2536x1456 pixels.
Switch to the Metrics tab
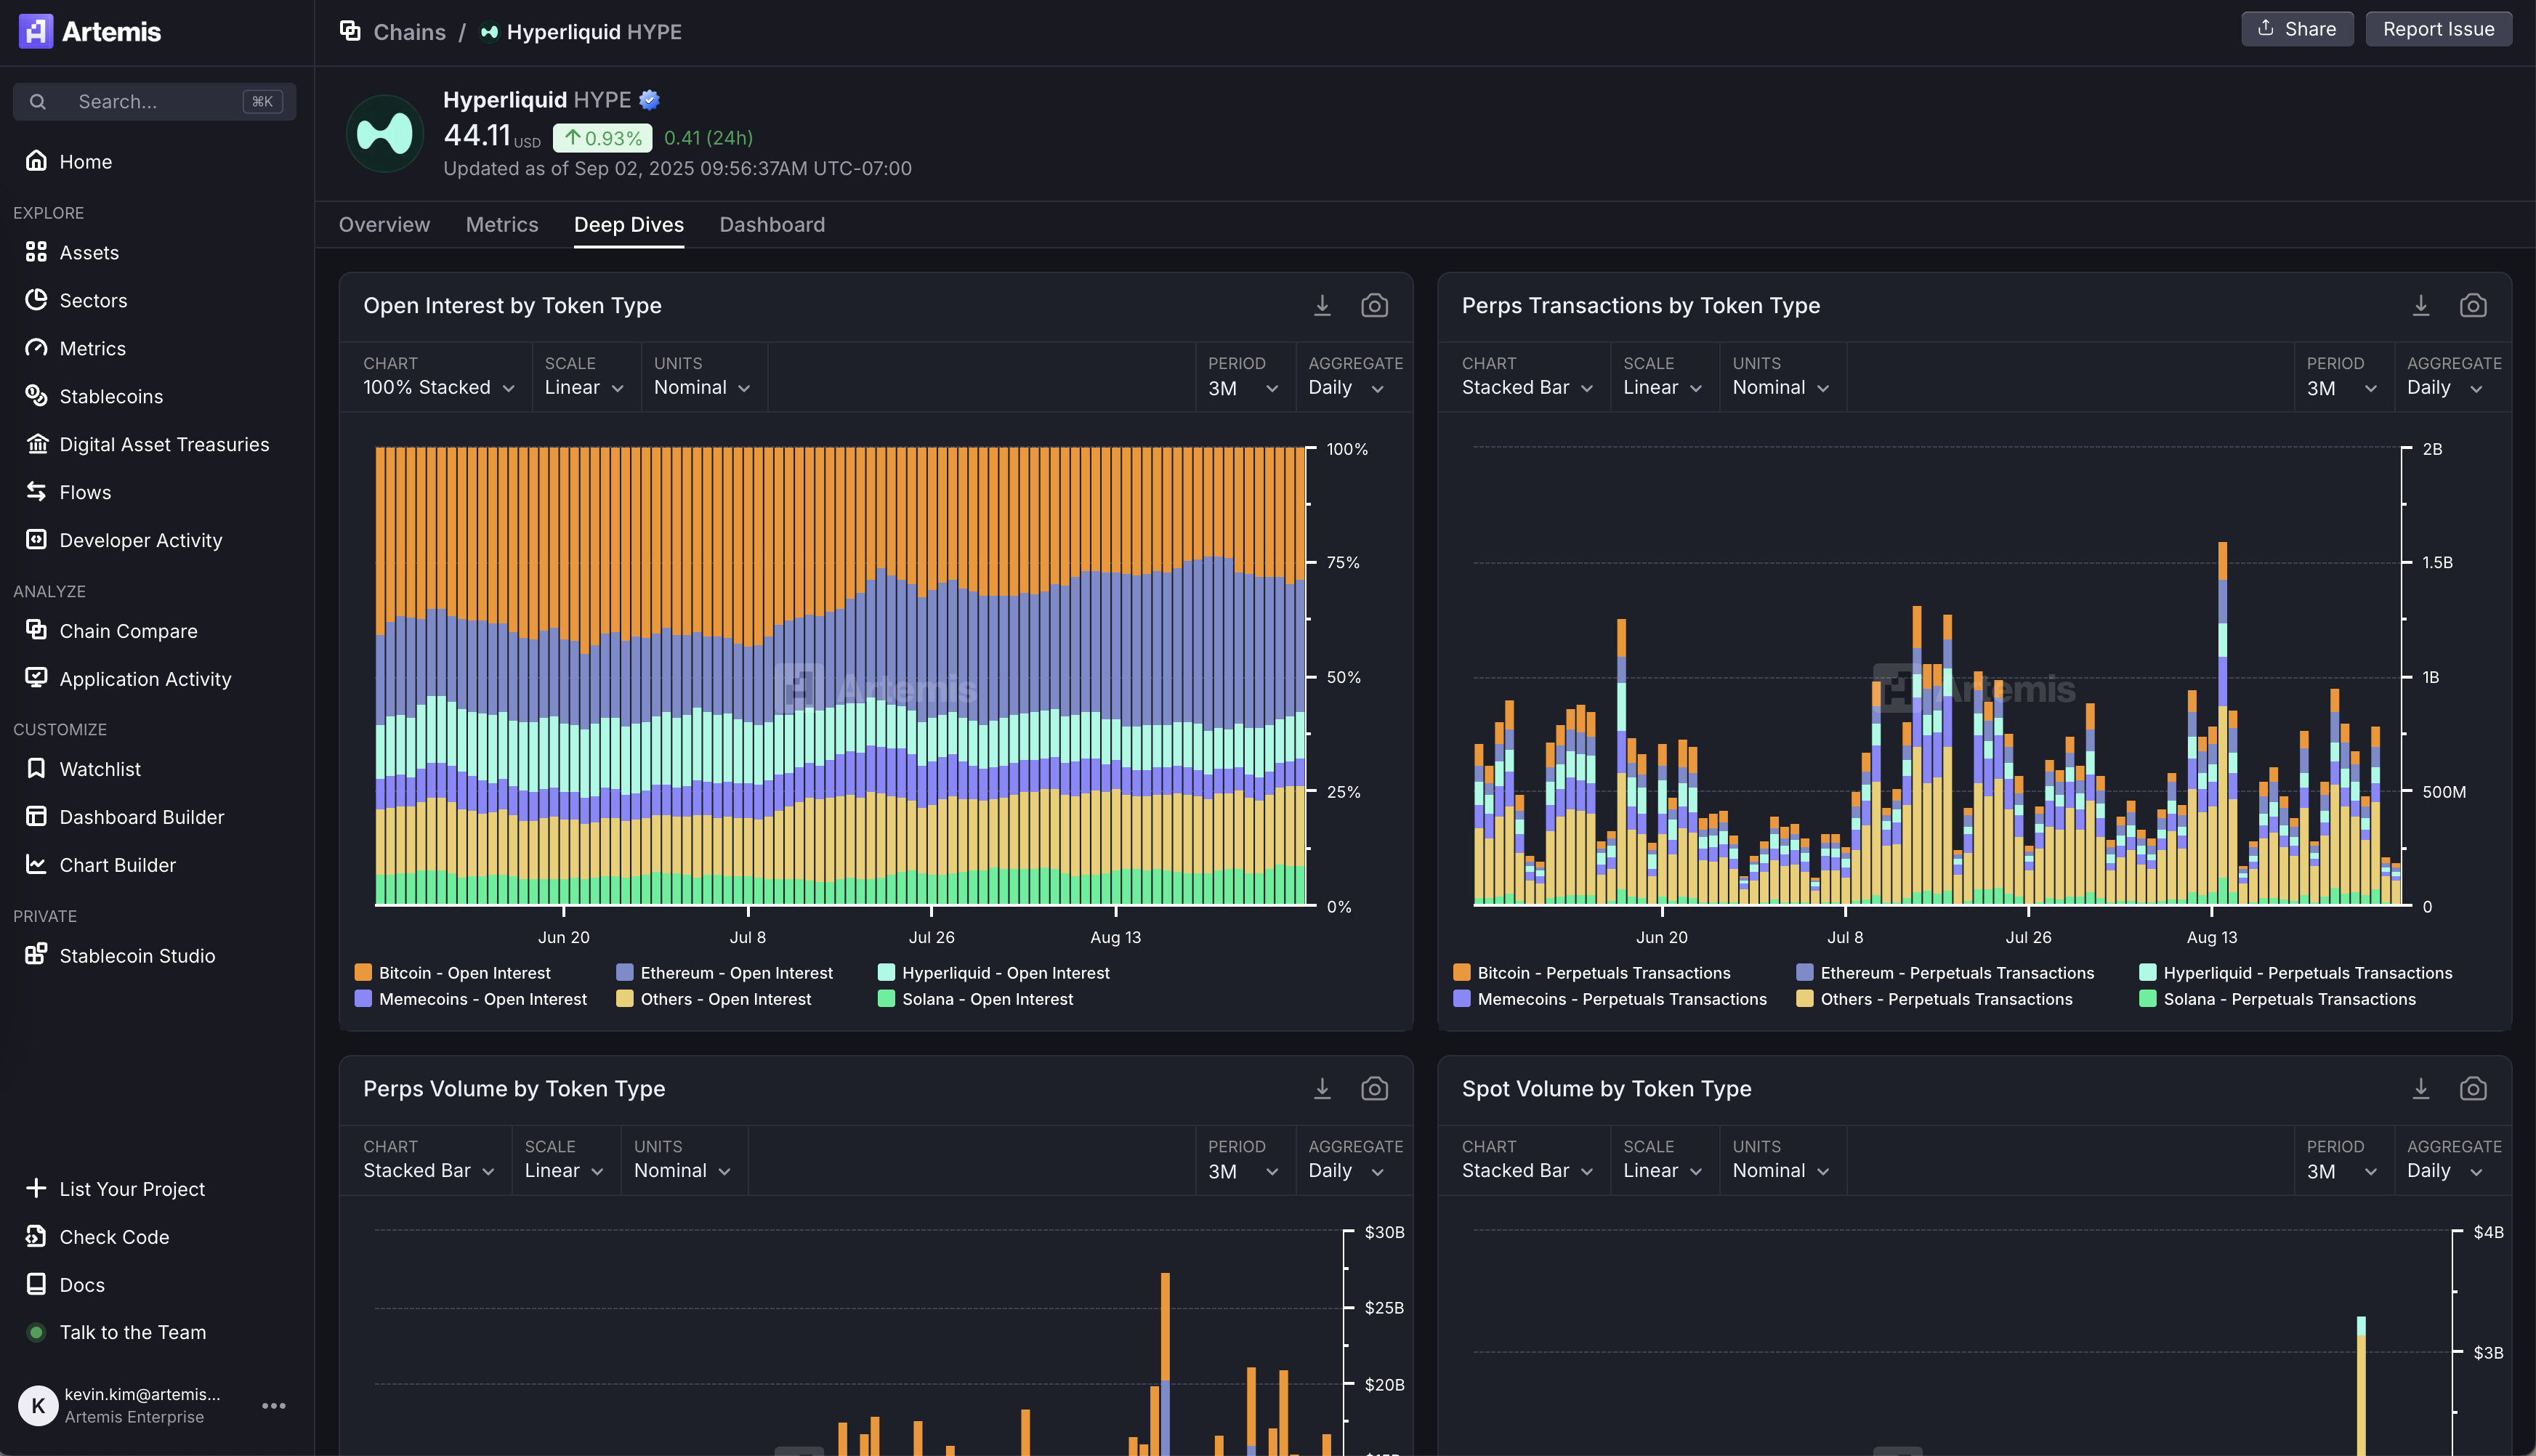(502, 224)
